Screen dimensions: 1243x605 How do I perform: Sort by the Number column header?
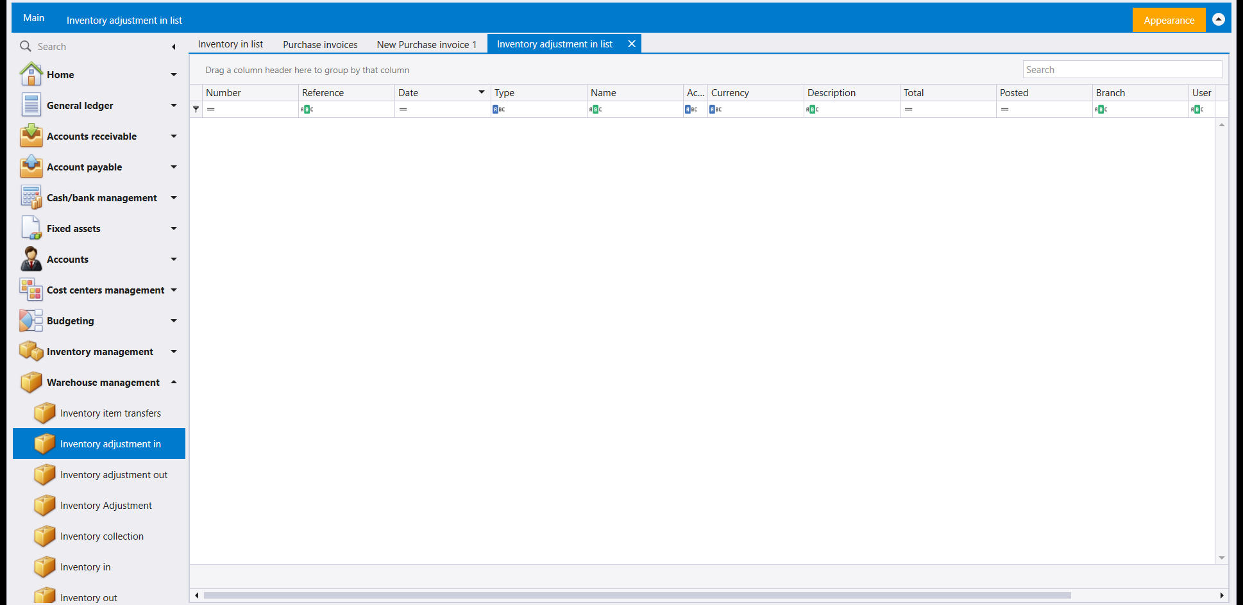click(x=251, y=92)
